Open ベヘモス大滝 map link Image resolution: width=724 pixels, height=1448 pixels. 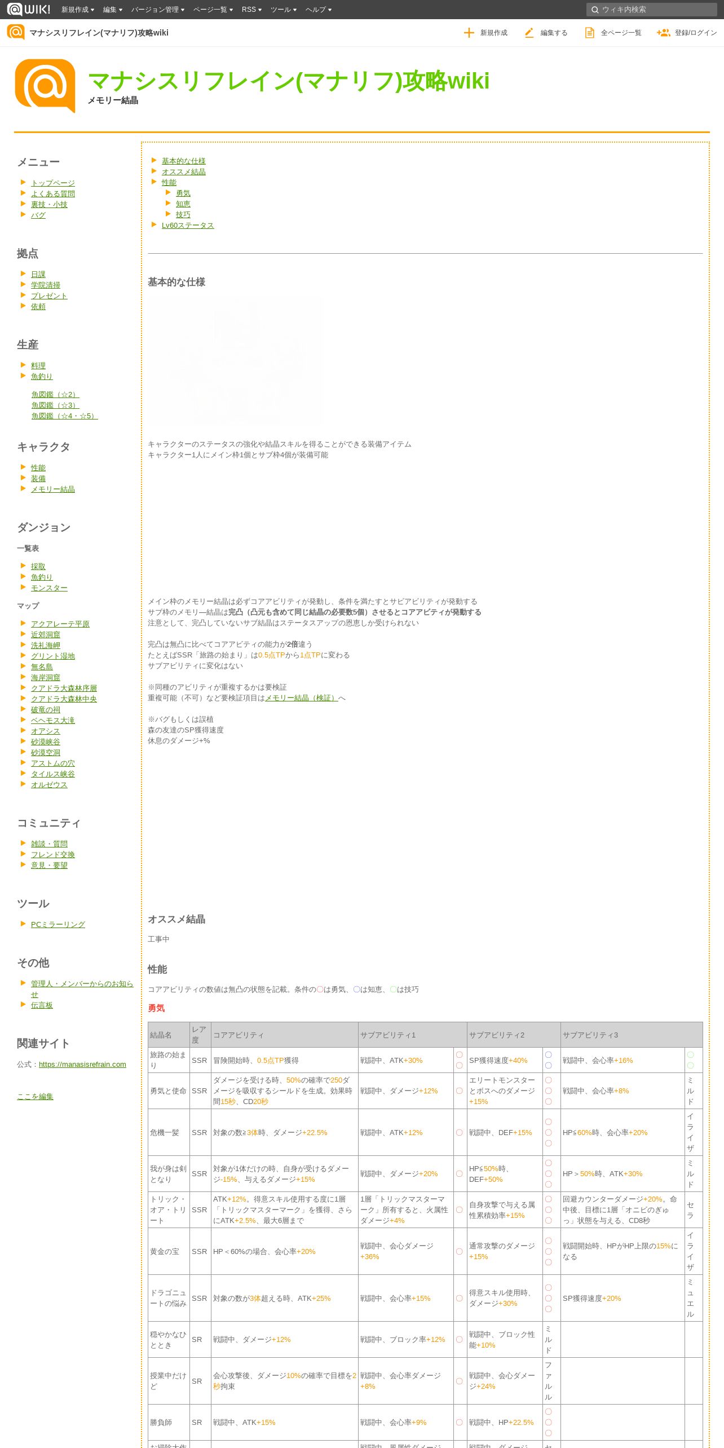pyautogui.click(x=53, y=721)
